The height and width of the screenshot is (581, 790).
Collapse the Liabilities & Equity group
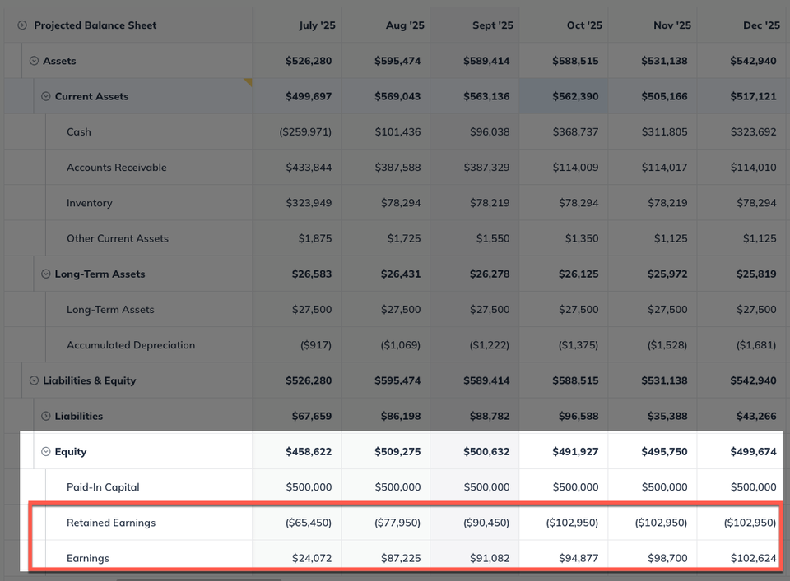point(34,380)
